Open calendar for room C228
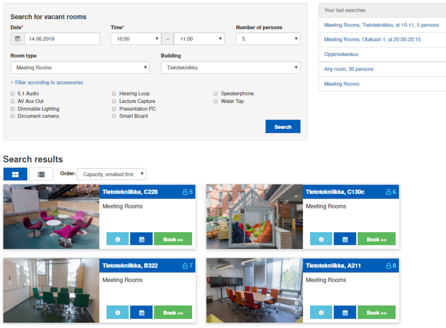This screenshot has height=328, width=446. (141, 239)
